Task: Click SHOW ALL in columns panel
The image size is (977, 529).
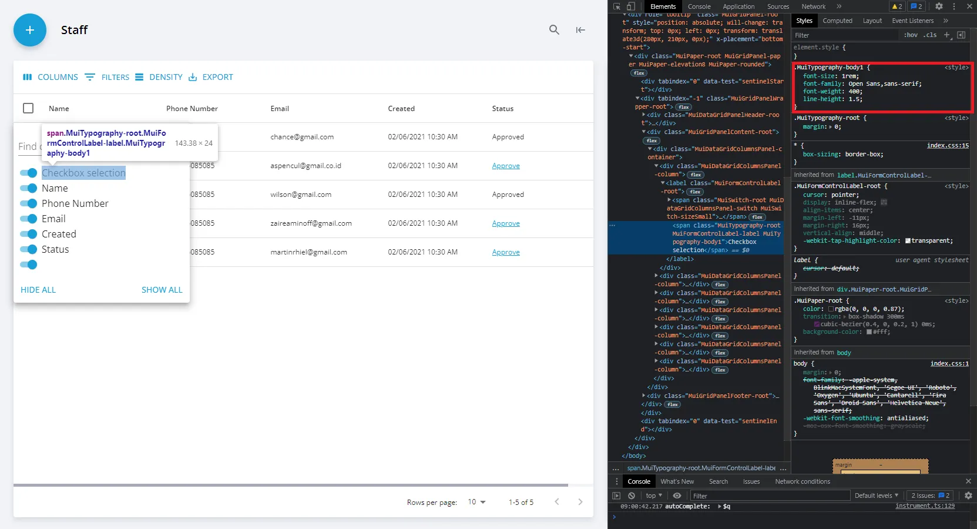Action: click(162, 290)
